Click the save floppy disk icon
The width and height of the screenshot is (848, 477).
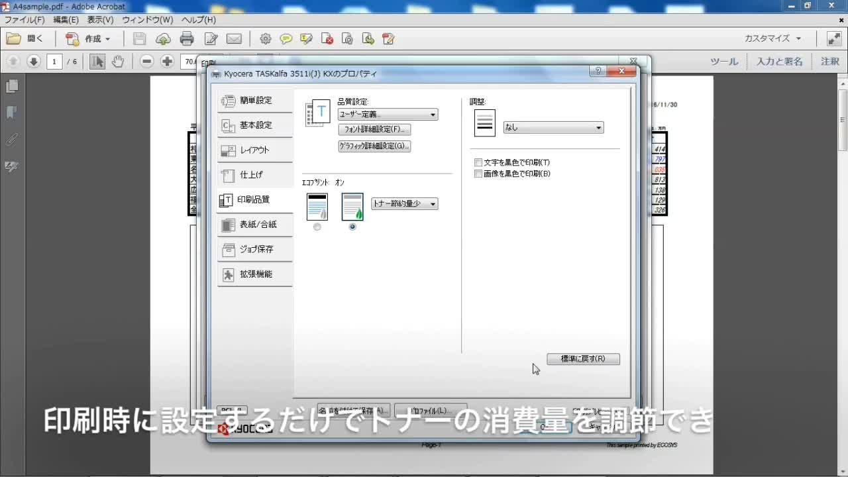[139, 39]
